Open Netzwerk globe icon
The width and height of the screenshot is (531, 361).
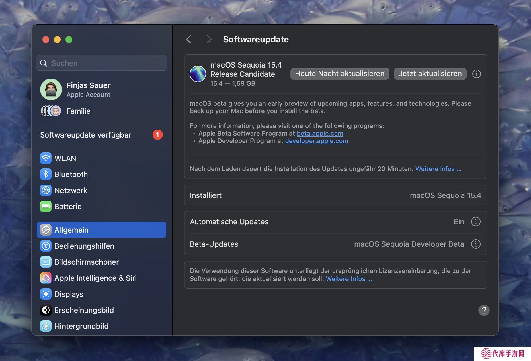46,190
